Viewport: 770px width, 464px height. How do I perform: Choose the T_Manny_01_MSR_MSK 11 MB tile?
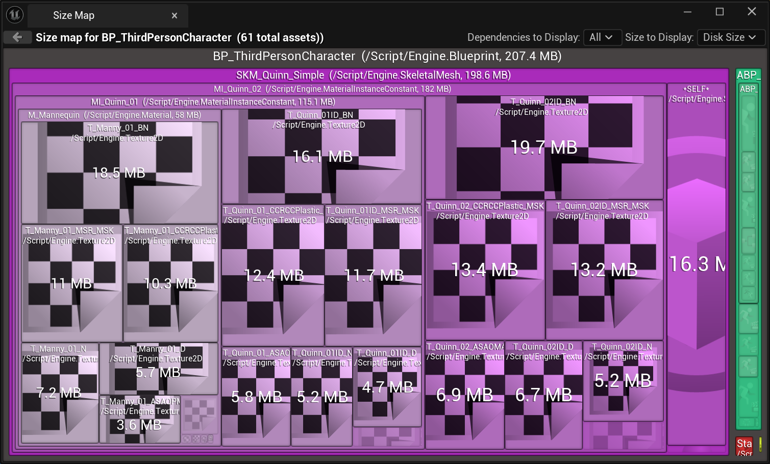[71, 283]
